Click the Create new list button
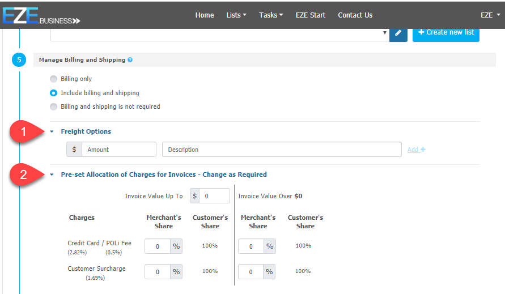The height and width of the screenshot is (294, 505). [445, 32]
